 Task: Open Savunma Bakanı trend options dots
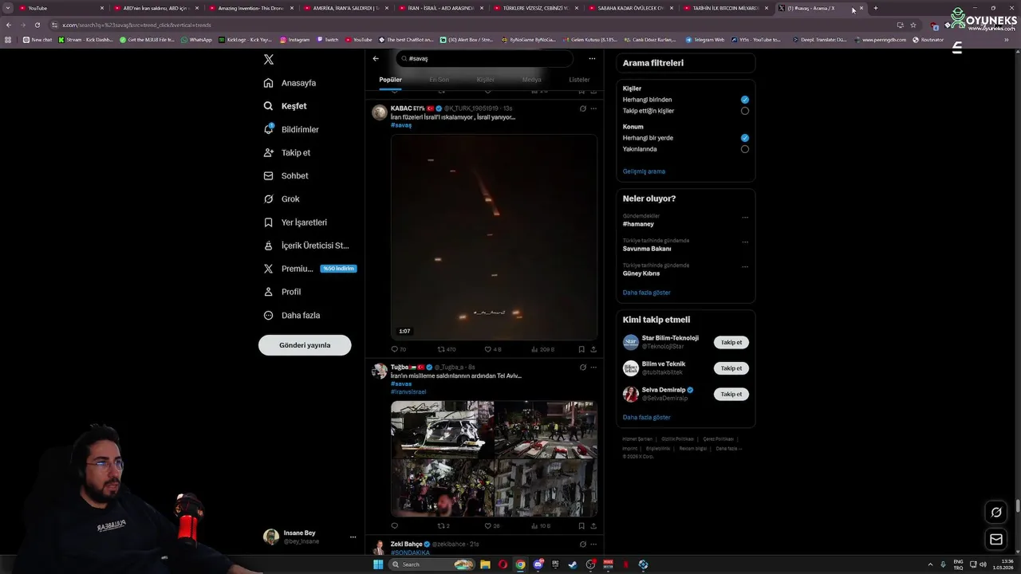tap(745, 242)
